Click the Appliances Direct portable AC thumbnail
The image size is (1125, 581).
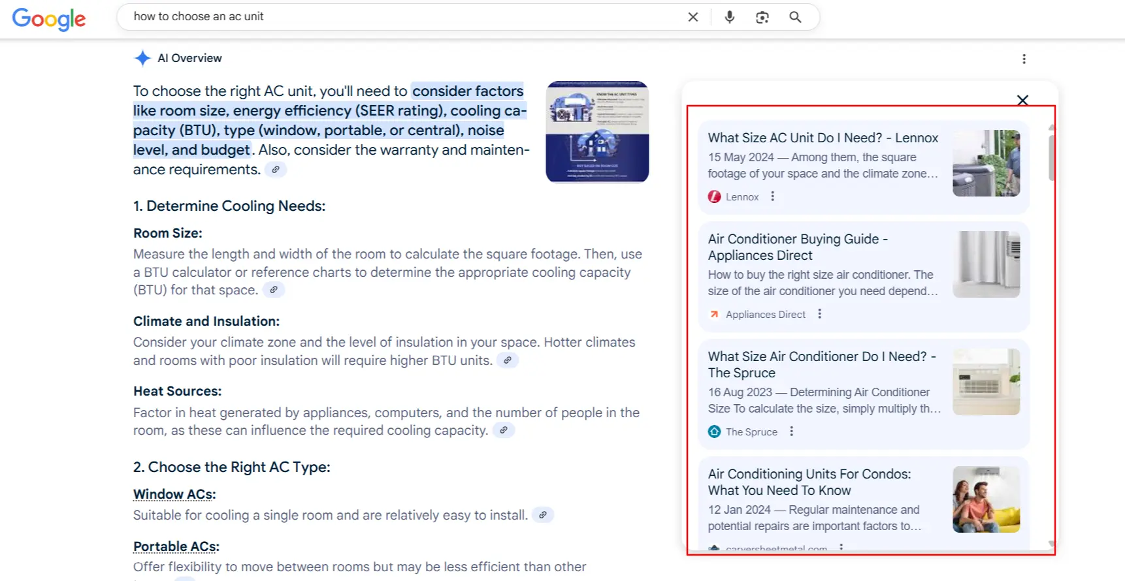[x=986, y=264]
